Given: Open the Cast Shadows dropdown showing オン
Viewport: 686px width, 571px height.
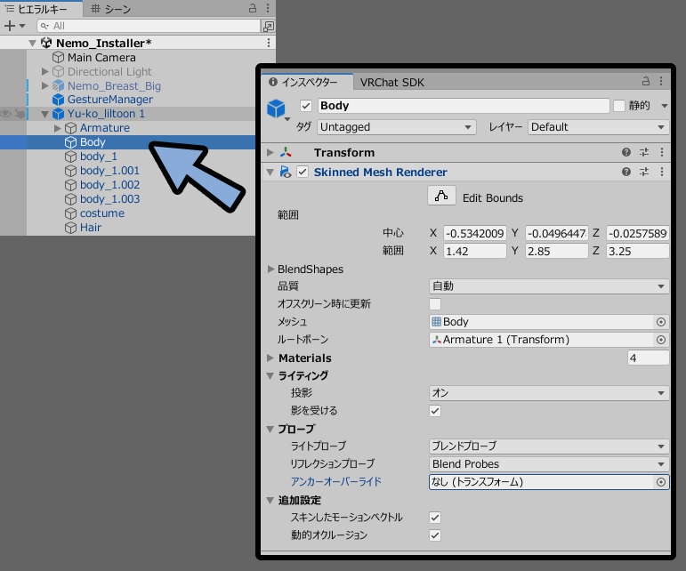Looking at the screenshot, I should pyautogui.click(x=549, y=393).
